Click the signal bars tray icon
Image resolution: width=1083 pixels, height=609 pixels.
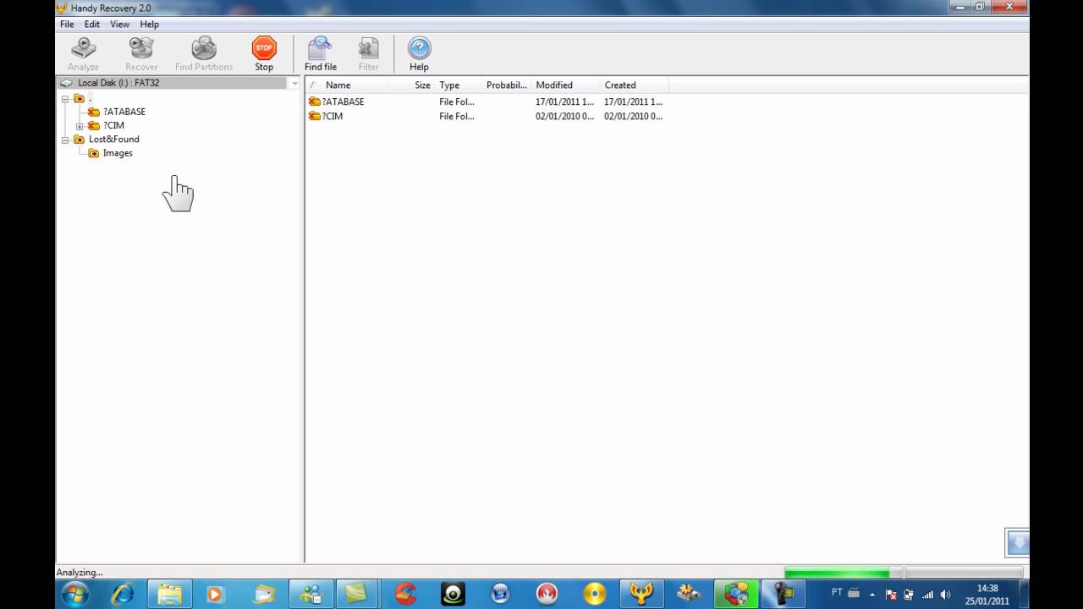[x=927, y=594]
